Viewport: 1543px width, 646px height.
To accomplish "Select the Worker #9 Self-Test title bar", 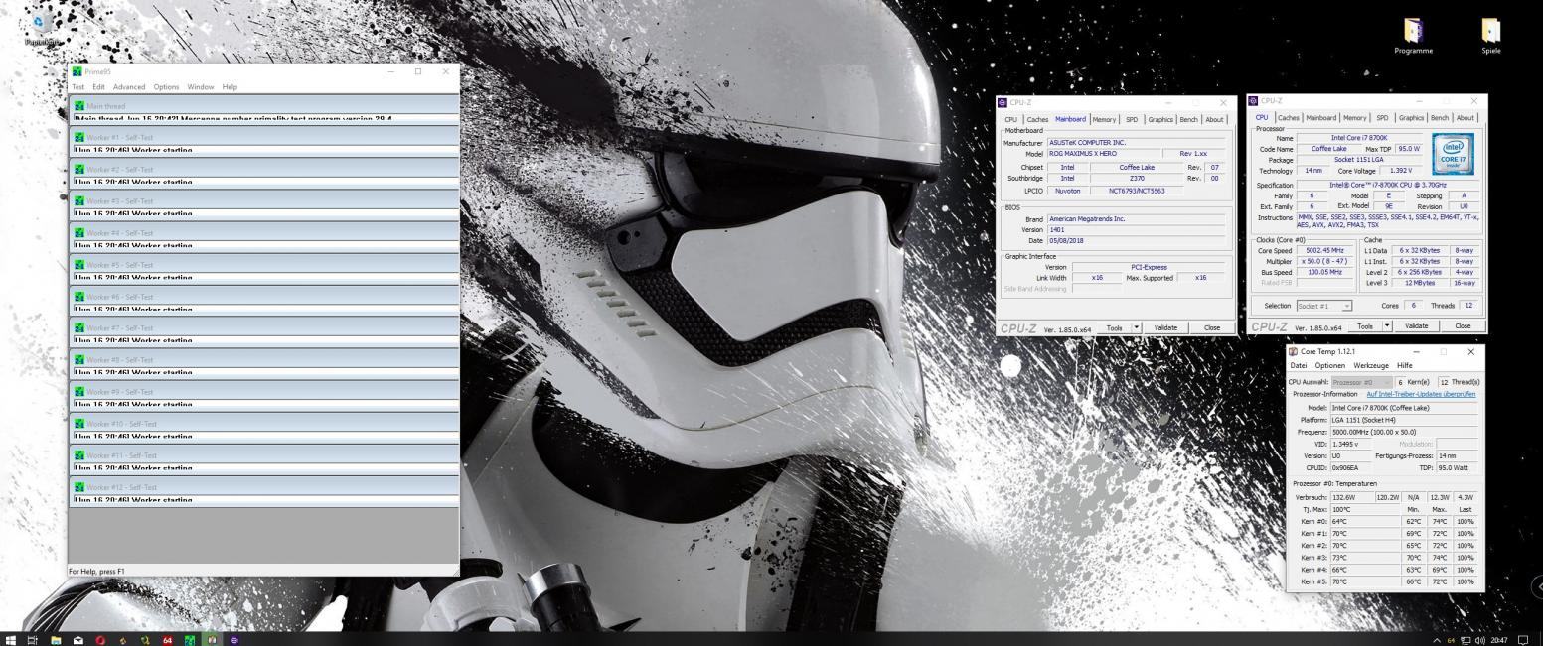I will pyautogui.click(x=264, y=392).
